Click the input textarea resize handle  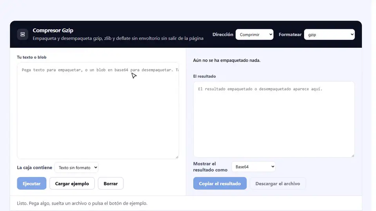(x=177, y=157)
